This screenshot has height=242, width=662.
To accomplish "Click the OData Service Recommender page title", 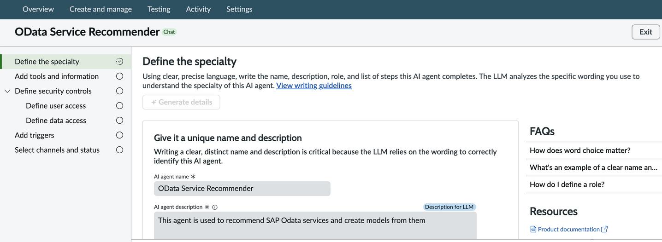I will coord(87,32).
